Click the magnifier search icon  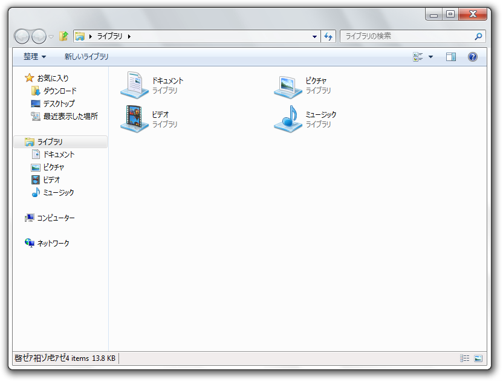pyautogui.click(x=478, y=36)
